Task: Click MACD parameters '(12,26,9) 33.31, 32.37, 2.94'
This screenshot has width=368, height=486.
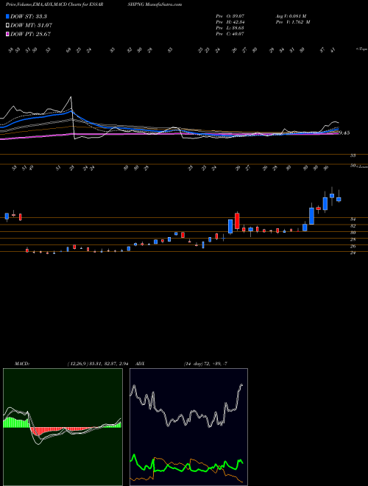Action: [x=98, y=364]
